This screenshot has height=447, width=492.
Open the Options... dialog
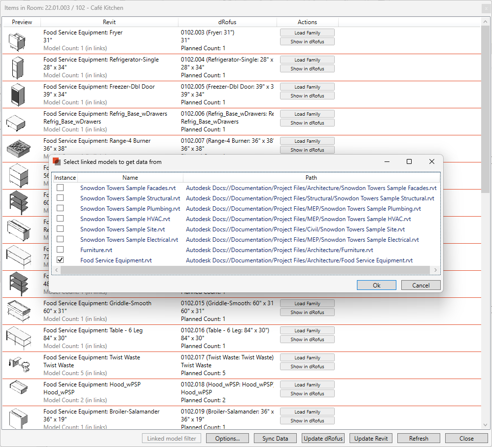tap(227, 439)
